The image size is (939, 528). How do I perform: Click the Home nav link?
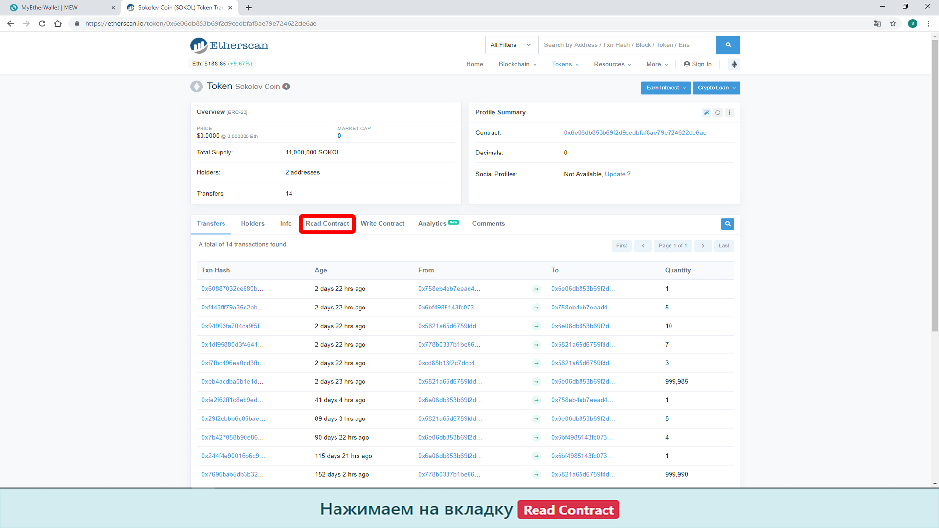pos(474,64)
